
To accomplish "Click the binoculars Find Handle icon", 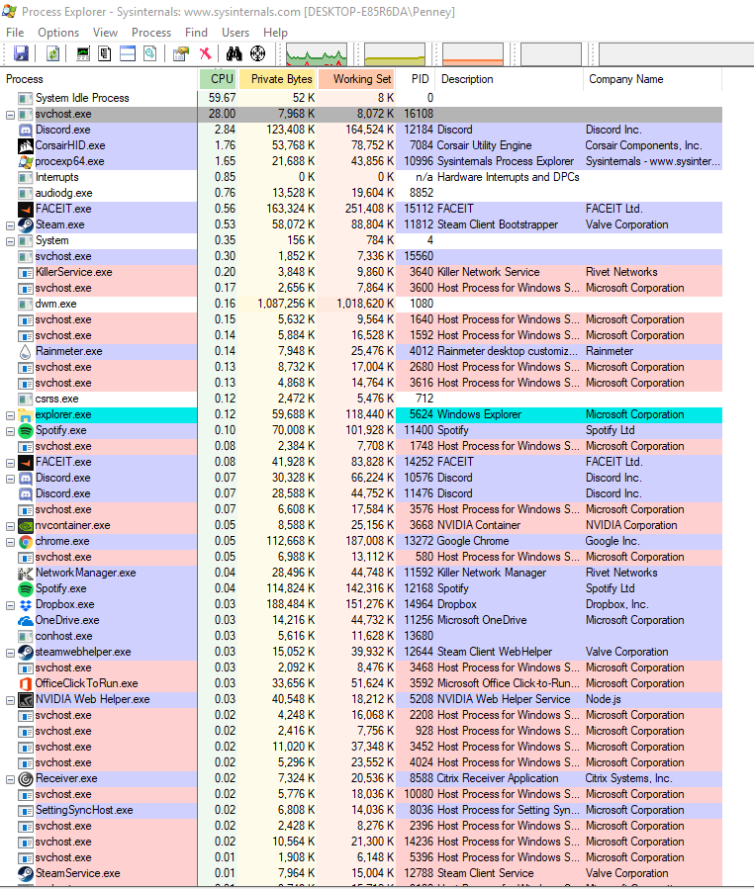I will (234, 53).
